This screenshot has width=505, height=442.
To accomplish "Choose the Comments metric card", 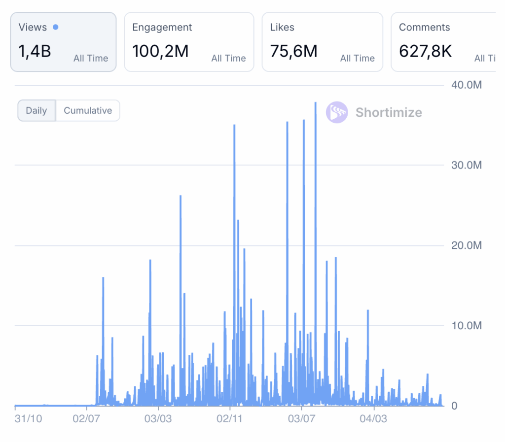I will pyautogui.click(x=444, y=42).
